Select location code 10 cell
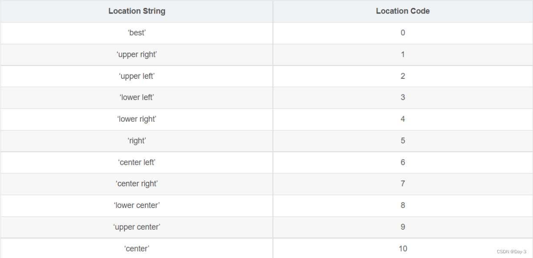Viewport: 533px width, 258px height. click(x=402, y=248)
